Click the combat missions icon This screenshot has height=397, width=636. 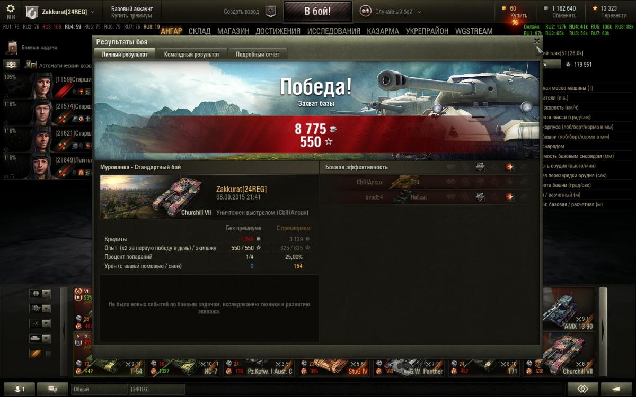click(12, 48)
